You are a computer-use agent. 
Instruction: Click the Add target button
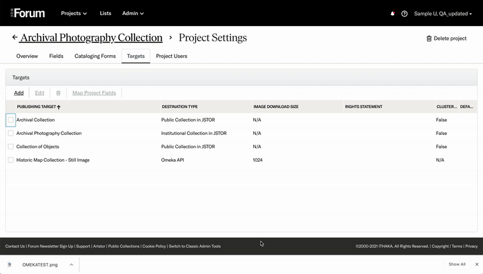pos(19,93)
